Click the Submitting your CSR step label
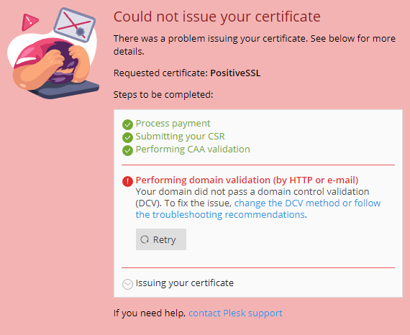 (x=180, y=137)
